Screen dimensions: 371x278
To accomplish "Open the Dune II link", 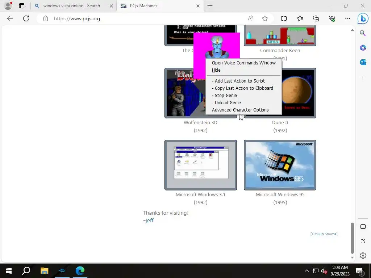I will pos(280,122).
